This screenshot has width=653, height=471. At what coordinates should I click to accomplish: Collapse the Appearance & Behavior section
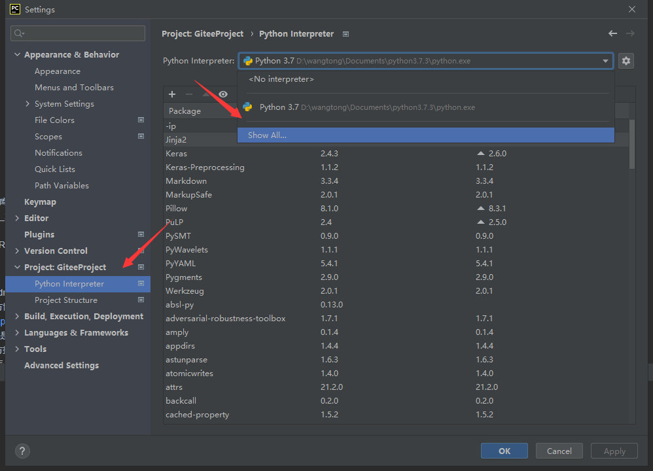click(x=17, y=54)
